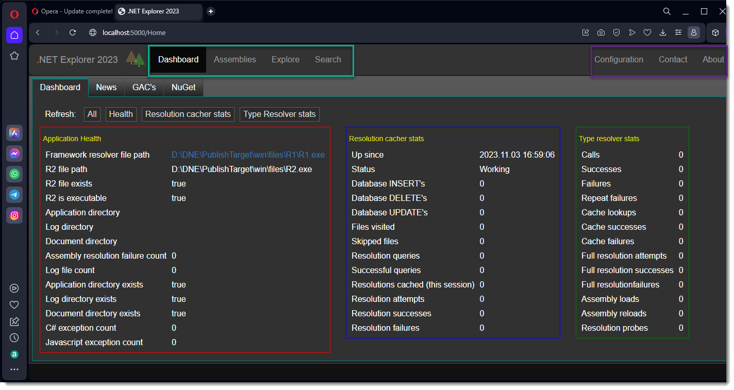This screenshot has height=390, width=734.
Task: Go back with the browser back arrow
Action: pos(38,32)
